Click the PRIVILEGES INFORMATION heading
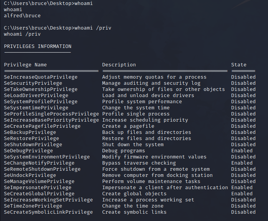268x221 pixels. (38, 46)
